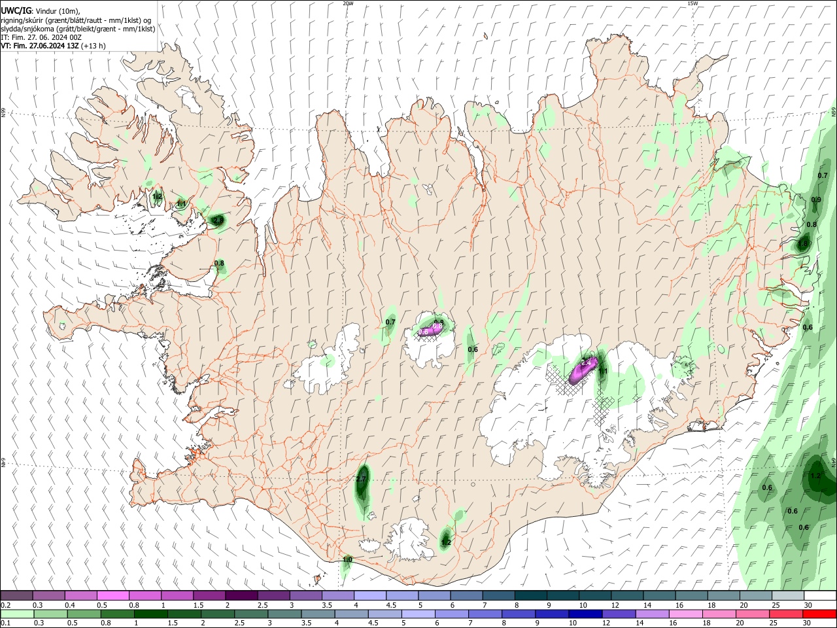837x628 pixels.
Task: Click the 1.0 value on the south coast
Action: (347, 560)
